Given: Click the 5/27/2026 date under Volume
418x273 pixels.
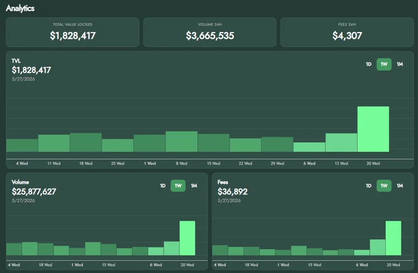Looking at the screenshot, I should (23, 200).
